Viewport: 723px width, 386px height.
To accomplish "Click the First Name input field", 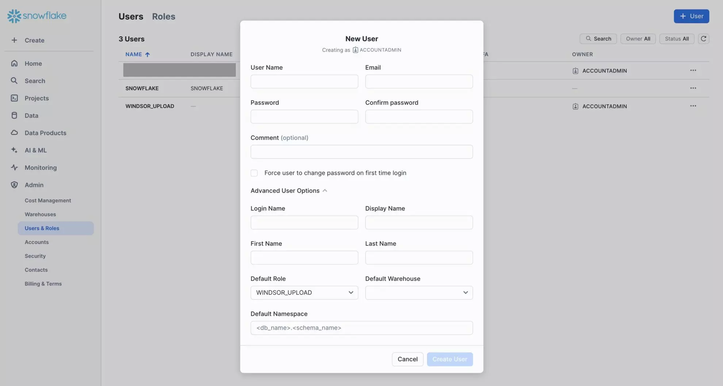I will 304,258.
